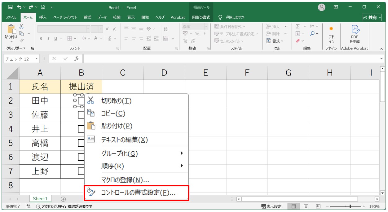Click the Find and Select magnifier icon
This screenshot has height=212, width=388.
click(x=312, y=34)
